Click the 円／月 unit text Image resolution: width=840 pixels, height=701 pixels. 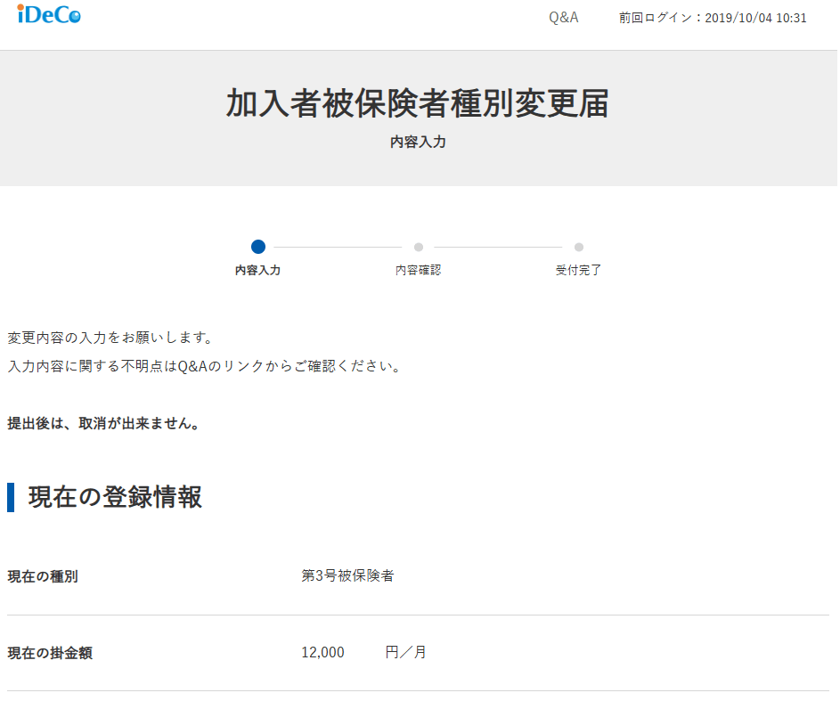406,653
